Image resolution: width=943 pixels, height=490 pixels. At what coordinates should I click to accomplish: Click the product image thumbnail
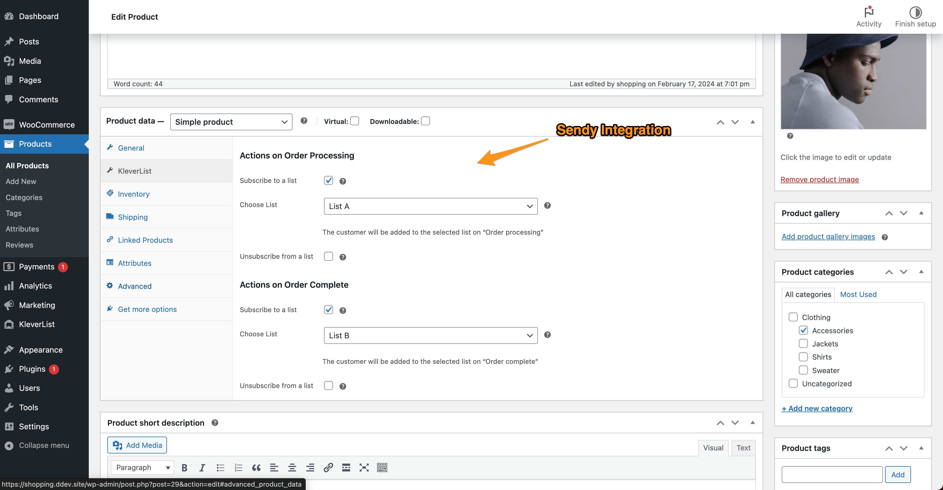point(853,81)
